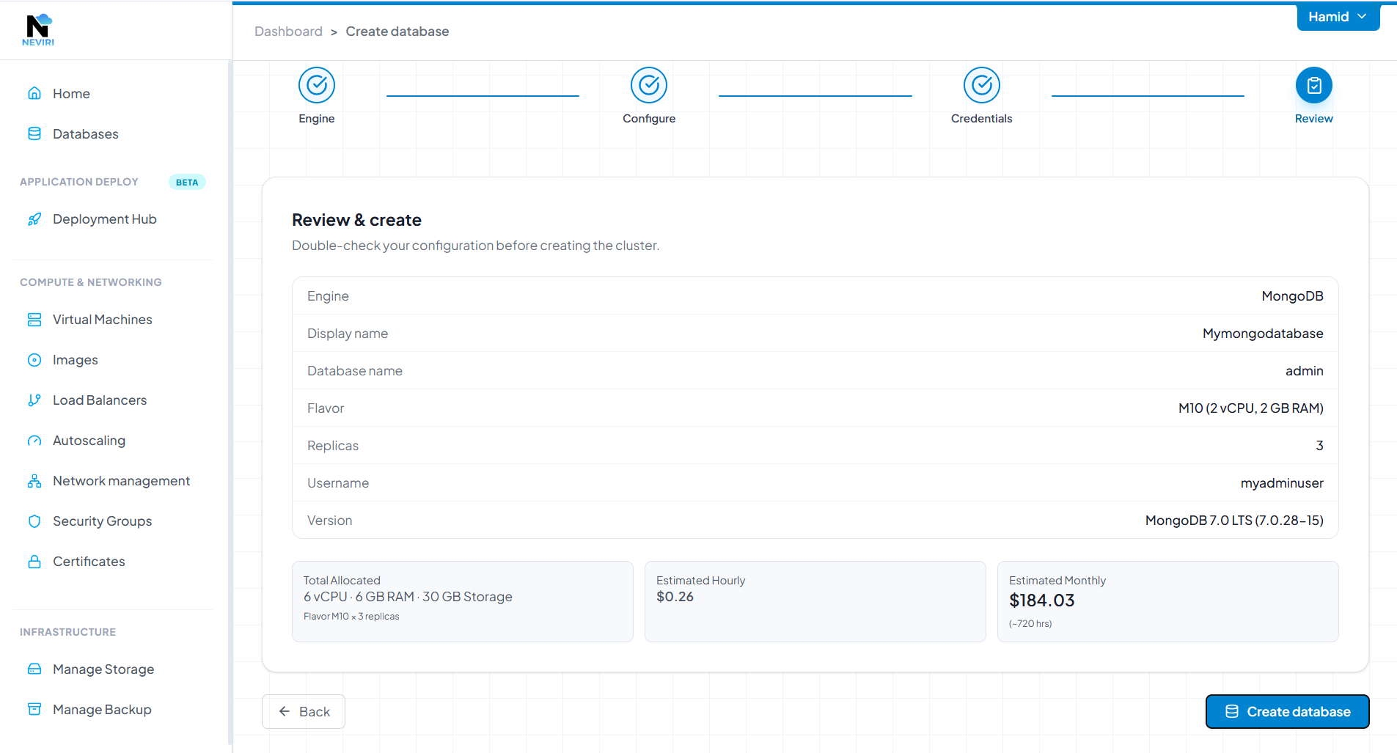Click the Back button
Image resolution: width=1397 pixels, height=753 pixels.
[x=304, y=711]
